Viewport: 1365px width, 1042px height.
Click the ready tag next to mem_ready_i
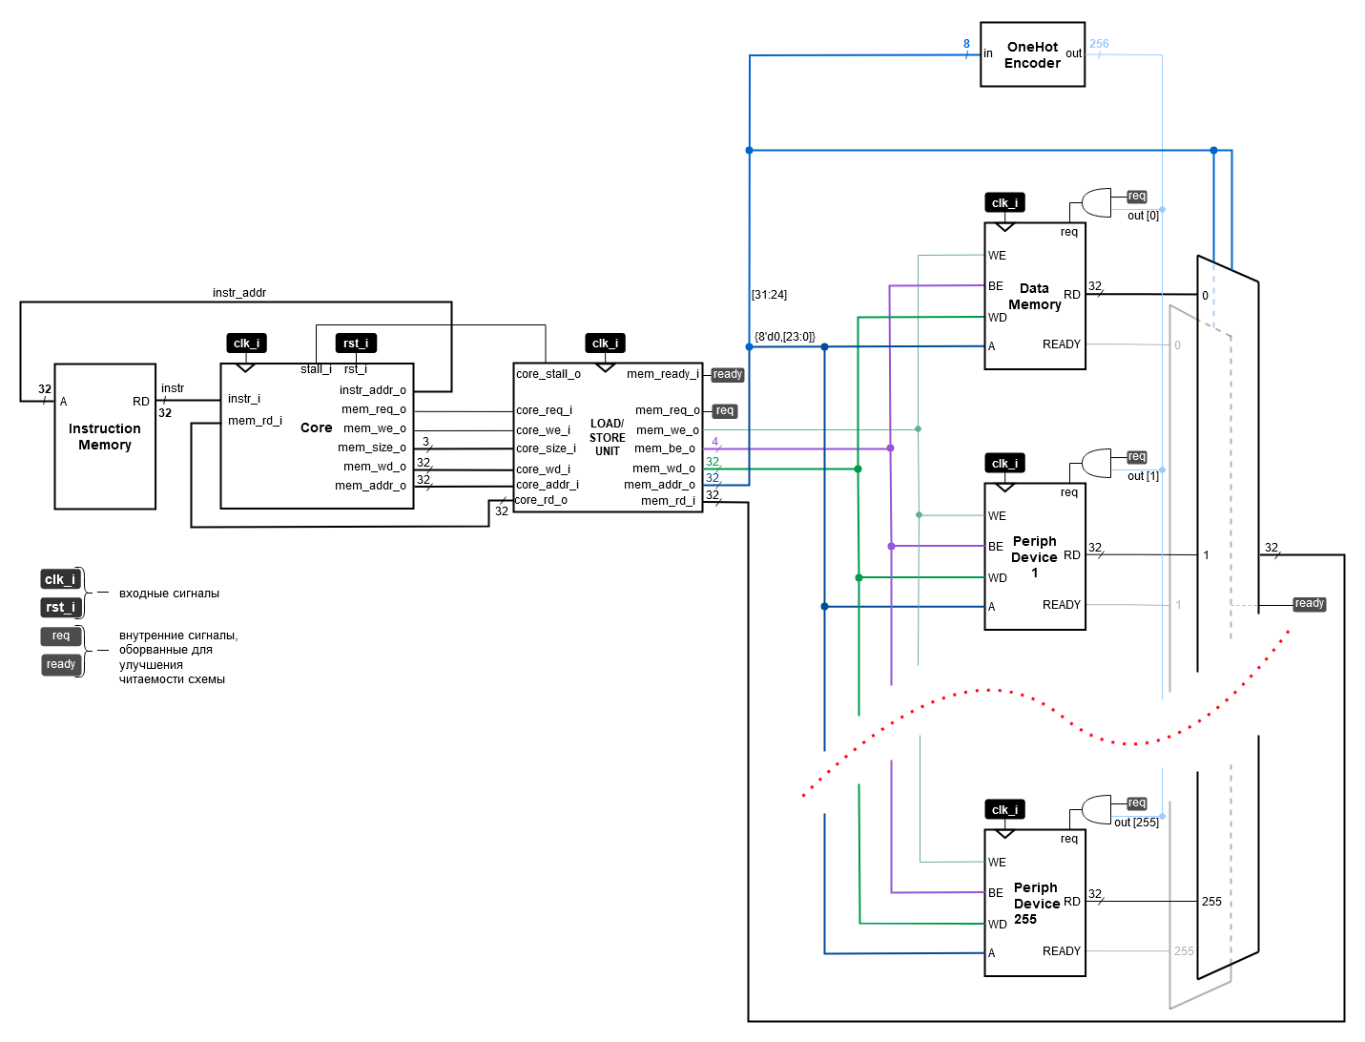[728, 375]
